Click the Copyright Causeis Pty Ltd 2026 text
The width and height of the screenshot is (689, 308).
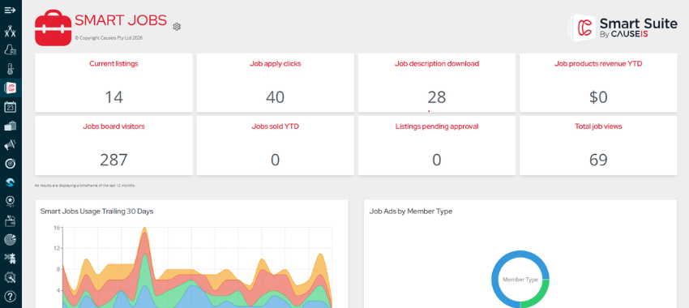point(109,38)
